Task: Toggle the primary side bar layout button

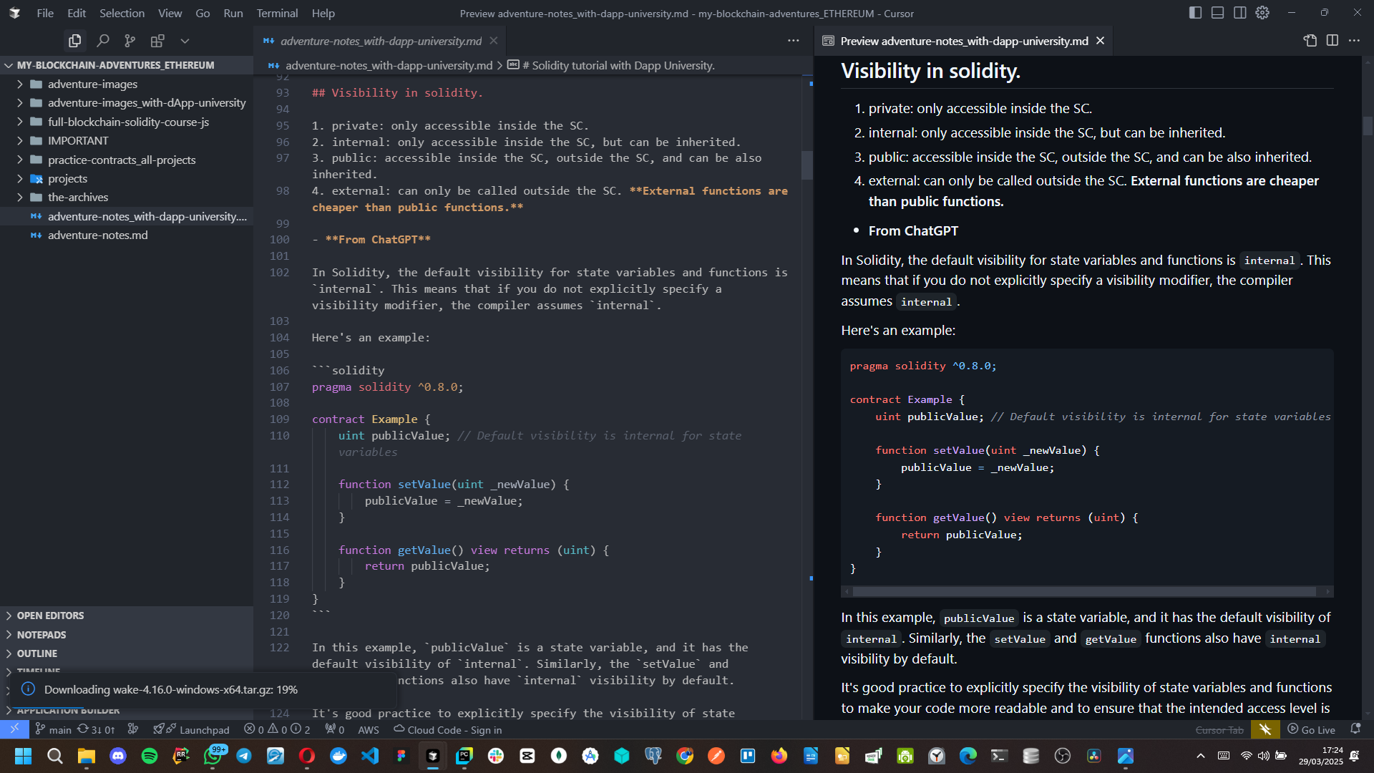Action: pyautogui.click(x=1195, y=13)
